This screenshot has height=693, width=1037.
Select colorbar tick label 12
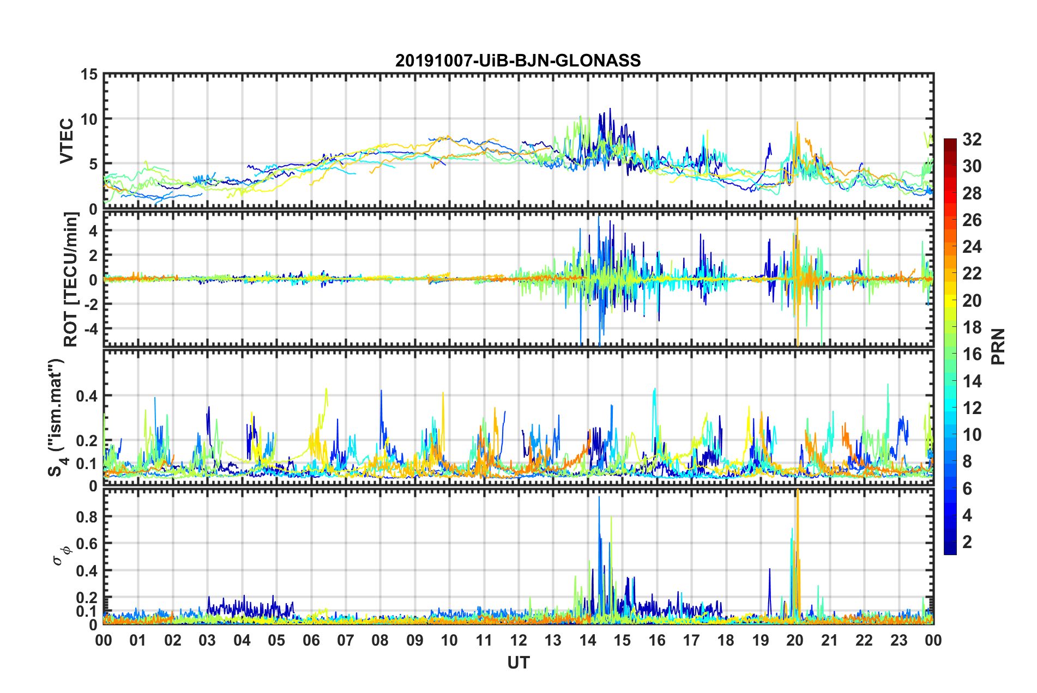(972, 408)
